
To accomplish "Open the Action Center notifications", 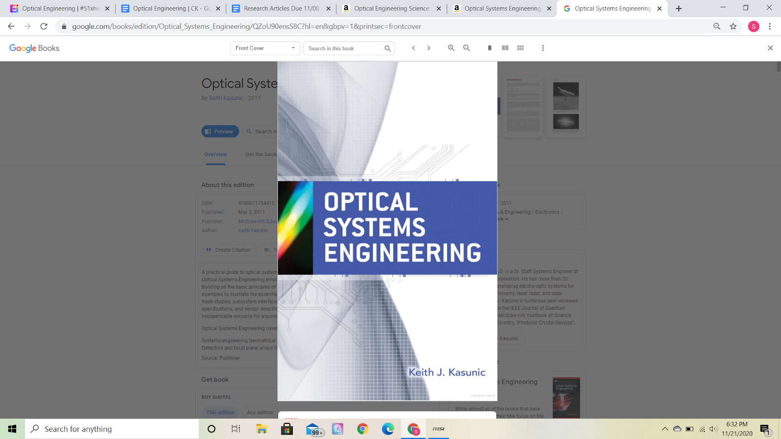I will [x=765, y=429].
